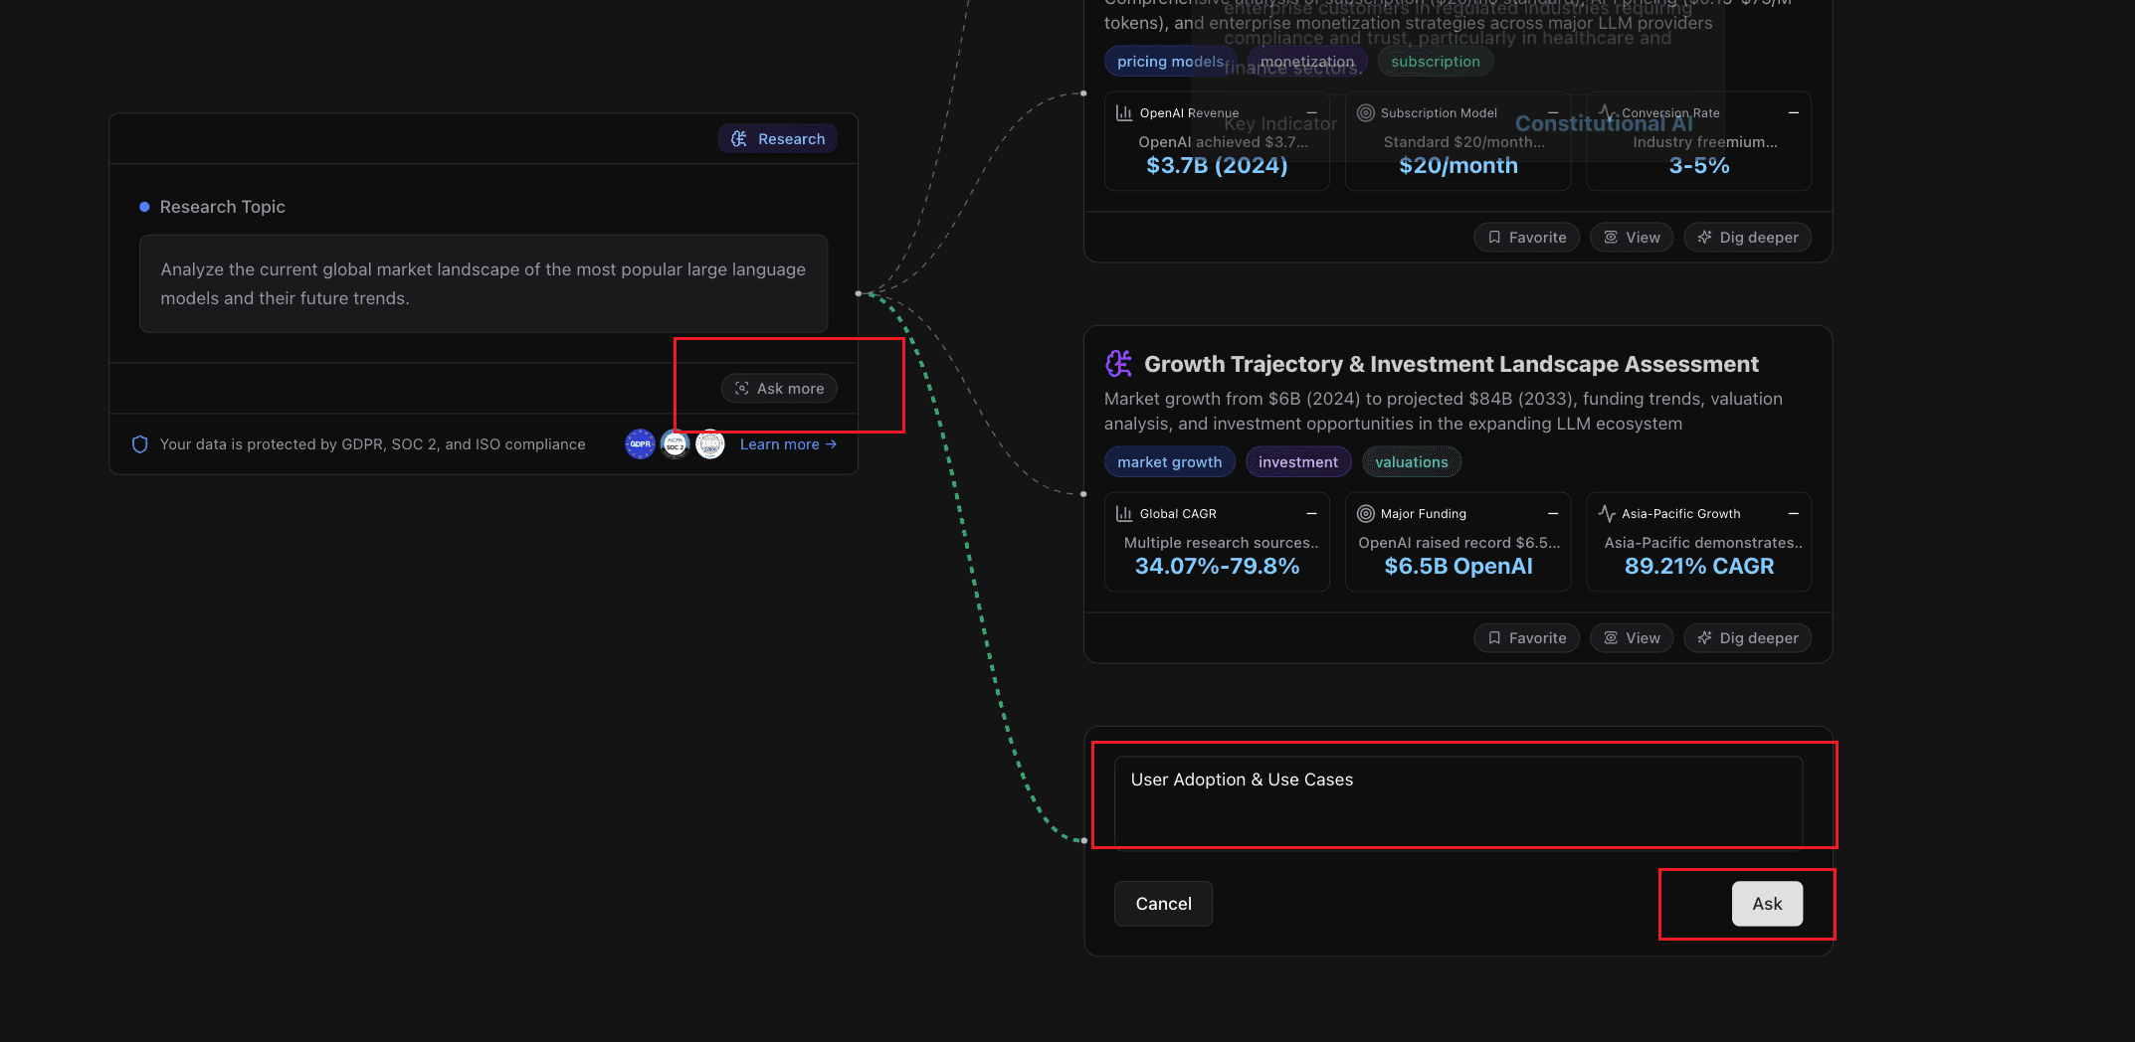
Task: Select the investment tag
Action: pyautogui.click(x=1298, y=462)
